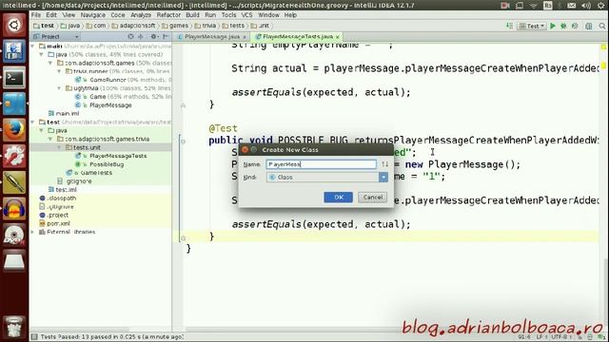The image size is (609, 342).
Task: Click Hide Project panel icon
Action: [x=166, y=36]
